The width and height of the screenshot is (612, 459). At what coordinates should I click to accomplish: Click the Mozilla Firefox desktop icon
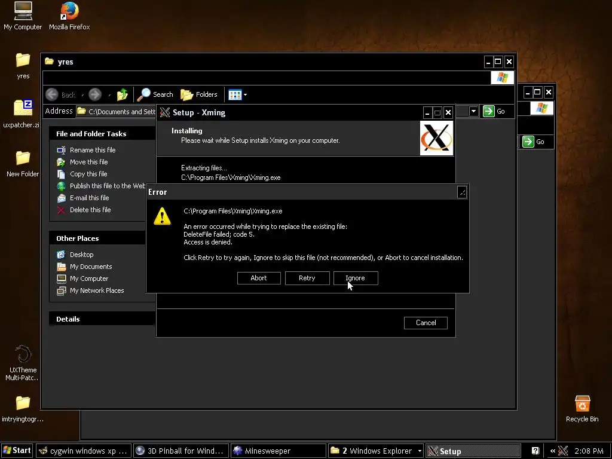[69, 16]
